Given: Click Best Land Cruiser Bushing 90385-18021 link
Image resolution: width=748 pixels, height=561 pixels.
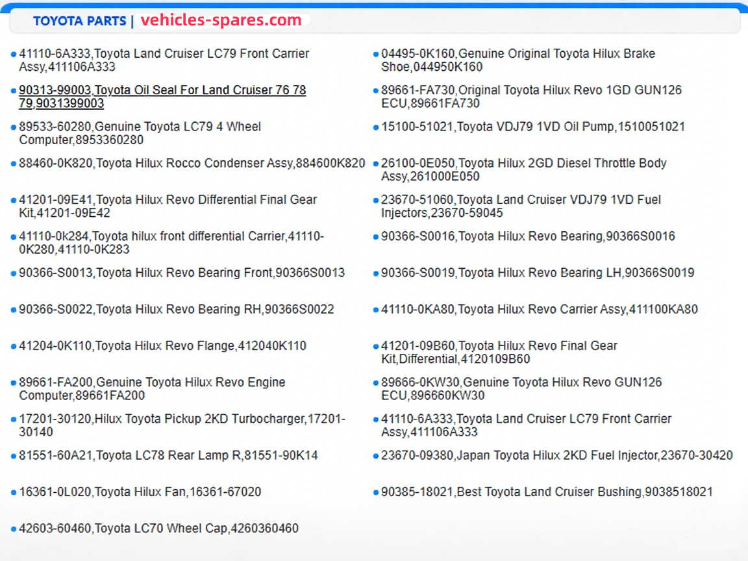Looking at the screenshot, I should [546, 492].
